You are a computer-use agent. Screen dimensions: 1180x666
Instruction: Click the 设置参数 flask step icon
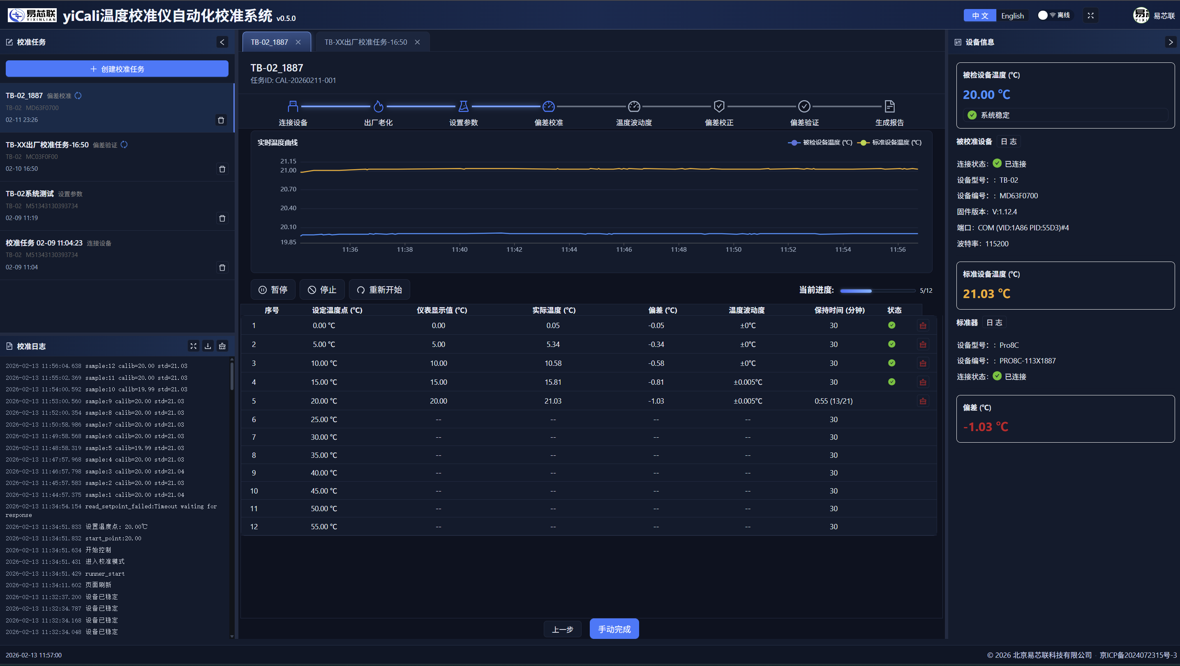click(464, 106)
